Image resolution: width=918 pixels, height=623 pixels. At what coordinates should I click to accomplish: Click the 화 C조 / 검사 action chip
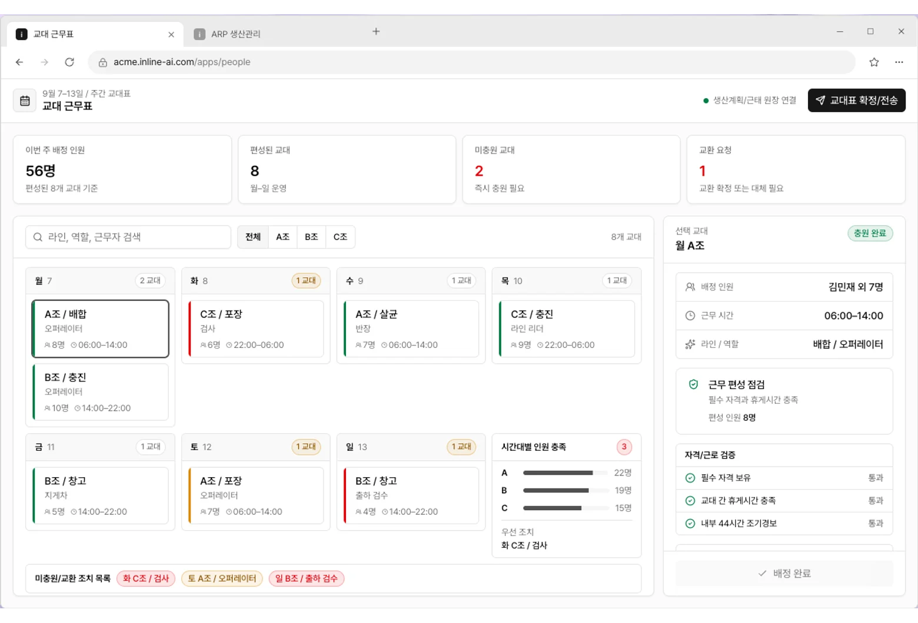[146, 578]
